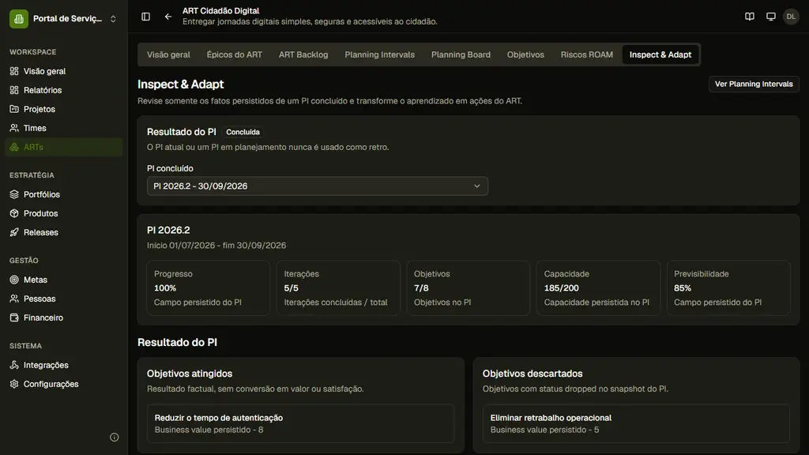Click the Objetivos descartados heading
This screenshot has width=809, height=455.
tap(532, 374)
